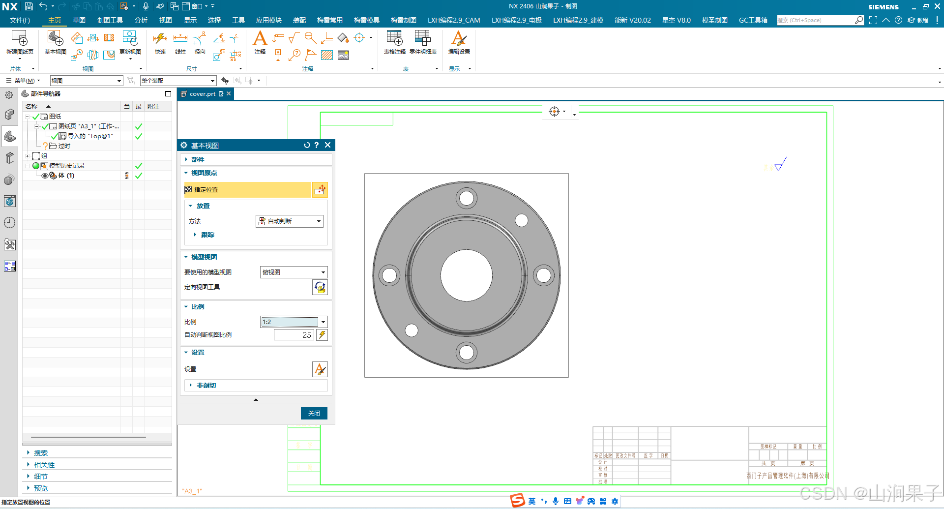Open the History clock sidebar icon

[9, 223]
